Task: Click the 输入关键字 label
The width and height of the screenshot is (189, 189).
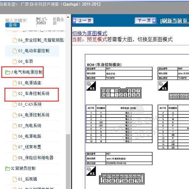Action: pyautogui.click(x=16, y=20)
